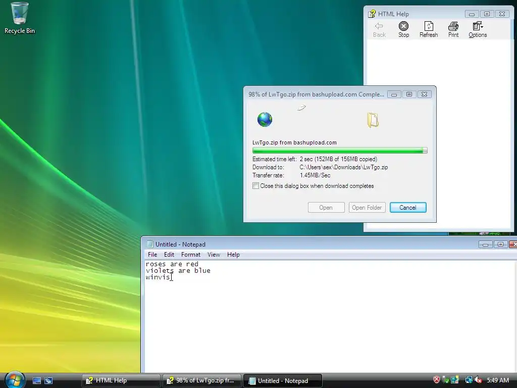Switch to HTML Help taskbar button

pos(121,380)
